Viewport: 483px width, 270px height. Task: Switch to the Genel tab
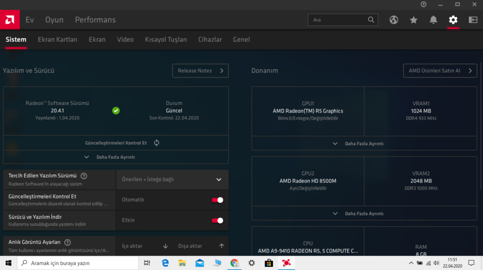click(x=241, y=39)
